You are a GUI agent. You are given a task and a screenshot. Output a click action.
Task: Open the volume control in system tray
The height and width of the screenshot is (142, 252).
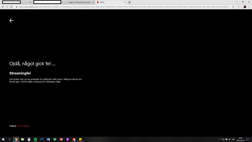(x=229, y=139)
